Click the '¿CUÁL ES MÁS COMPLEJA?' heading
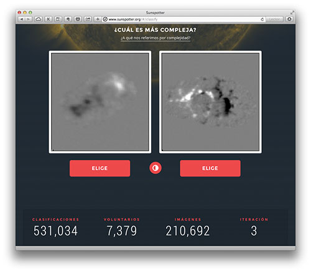Viewport: 311px width, 272px height. click(155, 30)
